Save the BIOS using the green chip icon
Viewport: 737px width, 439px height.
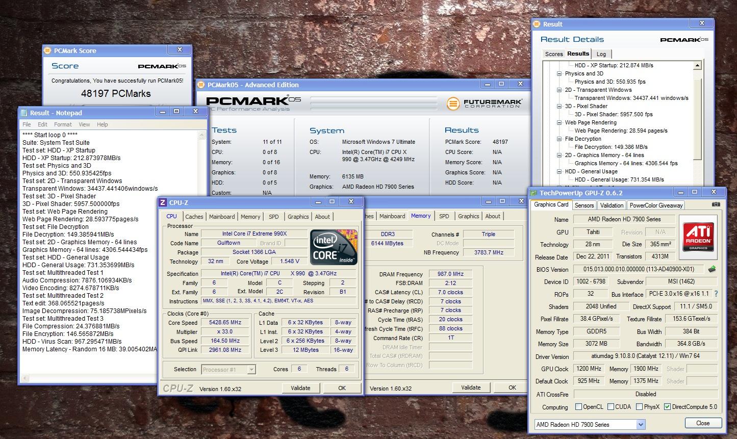click(712, 269)
